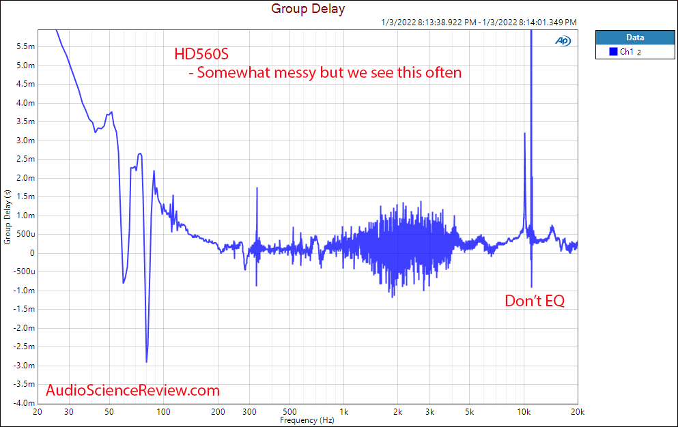Click the Data legend header

(635, 38)
